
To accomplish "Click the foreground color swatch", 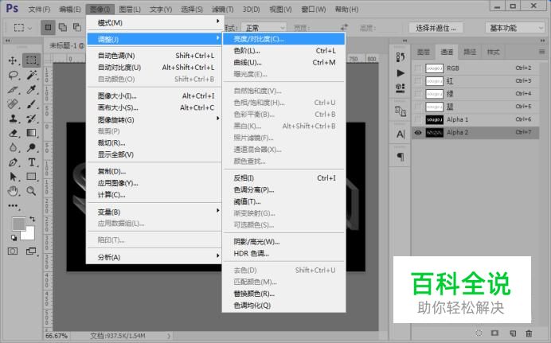I will (x=18, y=224).
